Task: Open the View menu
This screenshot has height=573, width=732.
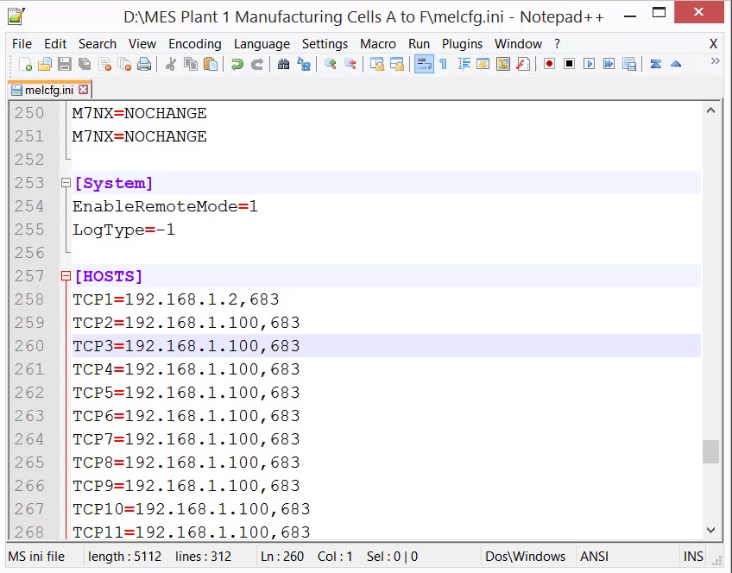Action: tap(142, 44)
